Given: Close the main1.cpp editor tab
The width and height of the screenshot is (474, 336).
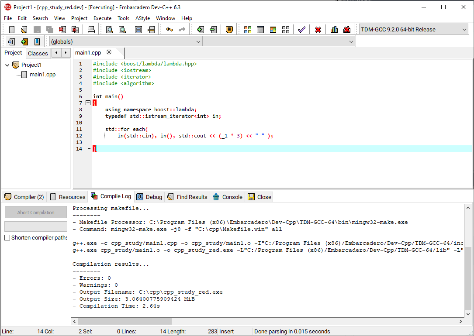Looking at the screenshot, I should (x=109, y=52).
